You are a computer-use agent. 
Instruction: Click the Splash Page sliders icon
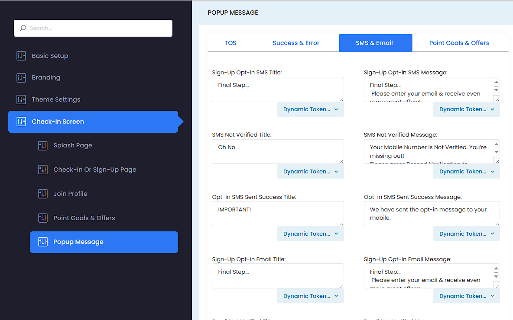click(43, 146)
